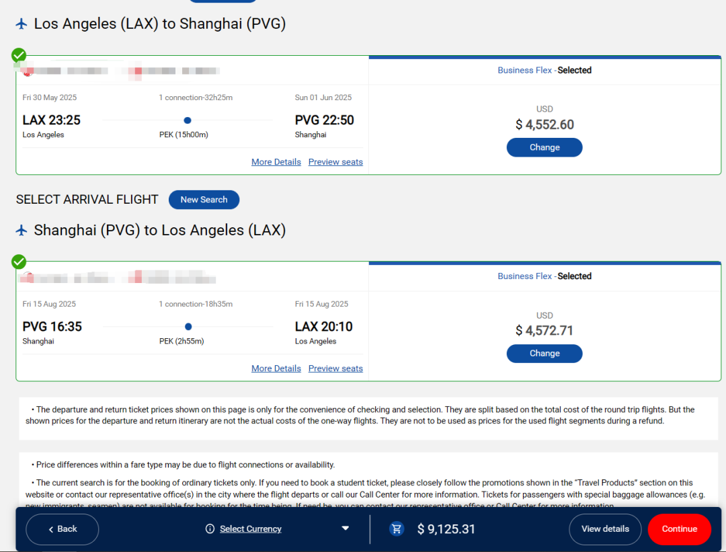Change the $4,572.71 return flight selection
This screenshot has width=726, height=552.
pos(544,354)
